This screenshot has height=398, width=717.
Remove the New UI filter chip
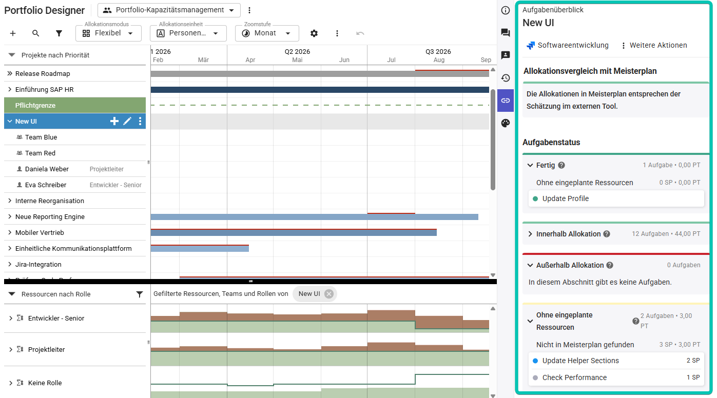(329, 294)
